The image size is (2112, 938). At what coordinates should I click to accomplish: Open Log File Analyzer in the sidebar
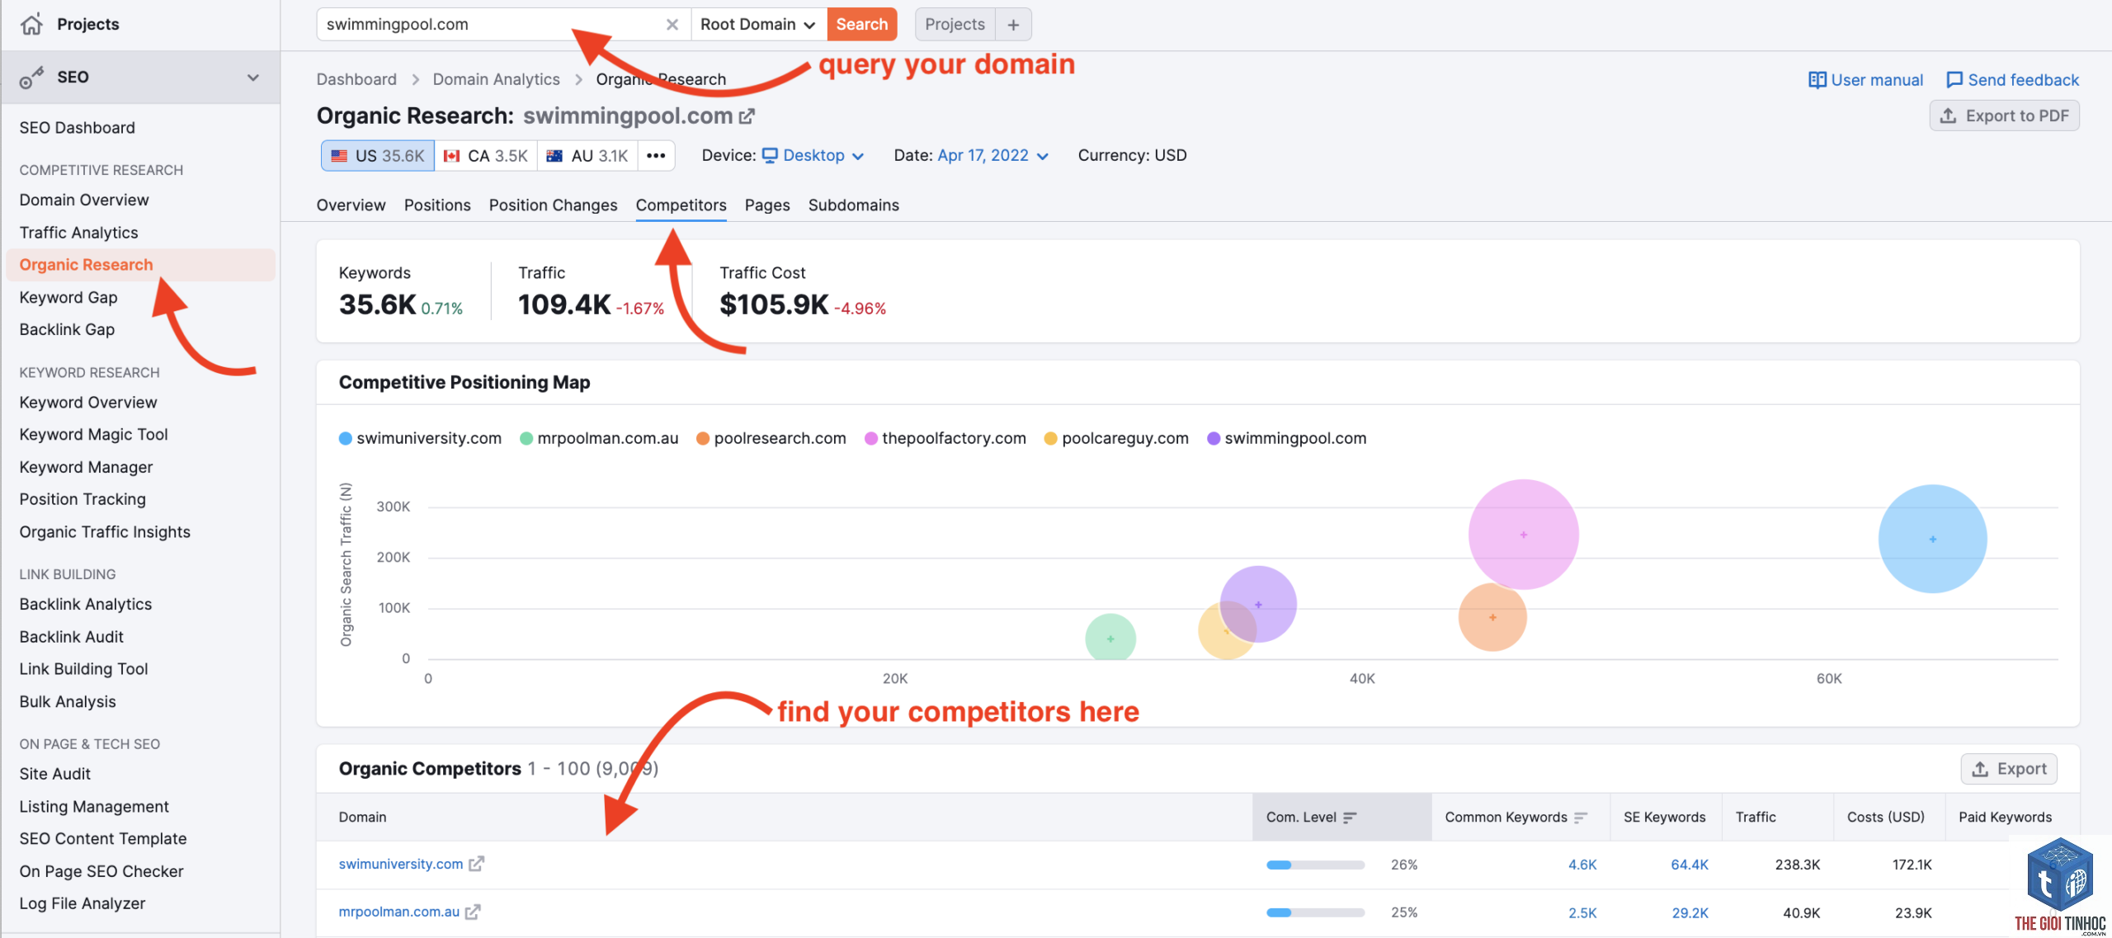(x=82, y=904)
